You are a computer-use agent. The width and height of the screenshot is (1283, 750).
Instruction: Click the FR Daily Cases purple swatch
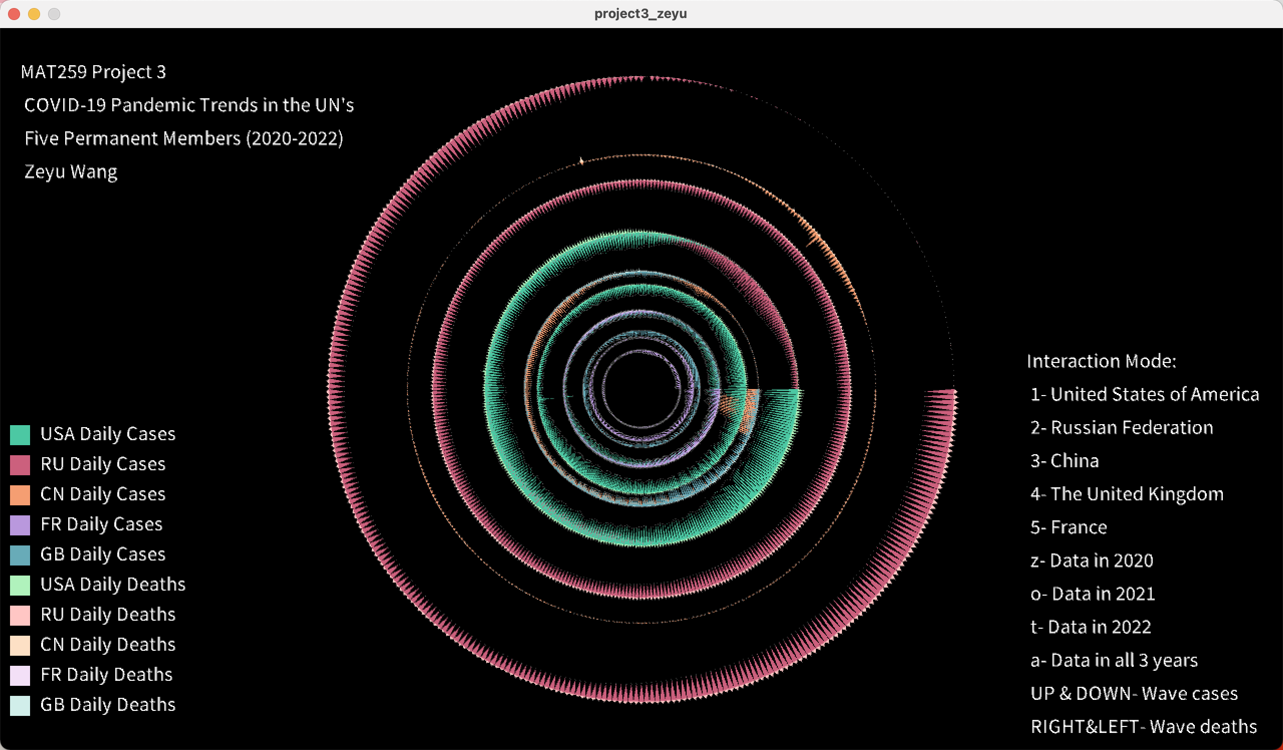pyautogui.click(x=20, y=525)
